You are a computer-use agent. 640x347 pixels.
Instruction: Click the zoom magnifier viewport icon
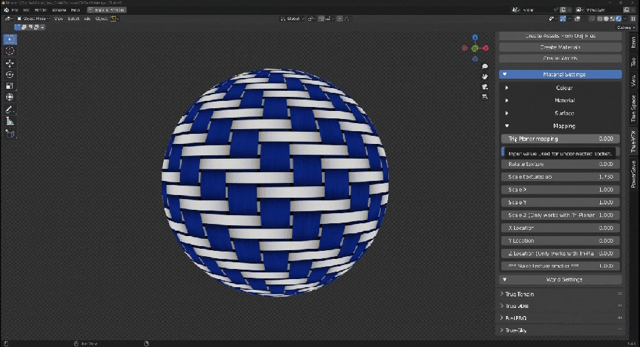point(484,67)
